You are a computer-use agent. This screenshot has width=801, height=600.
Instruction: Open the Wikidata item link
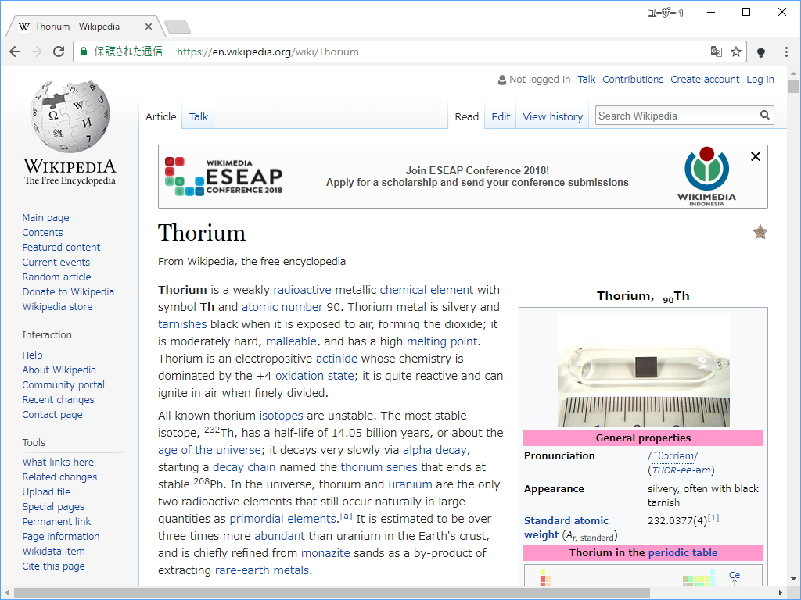coord(54,551)
